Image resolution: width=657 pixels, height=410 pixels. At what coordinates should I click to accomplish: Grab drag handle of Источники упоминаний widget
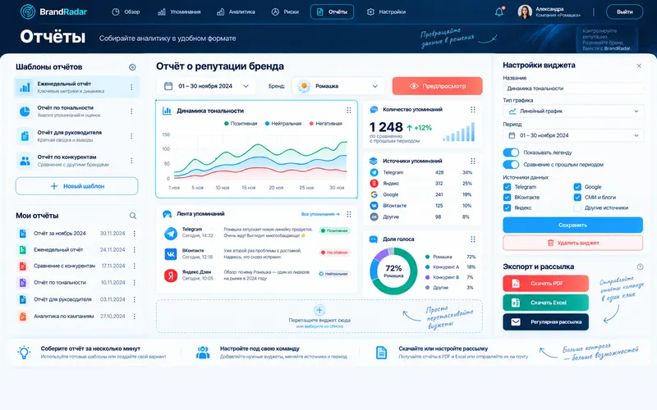click(473, 161)
